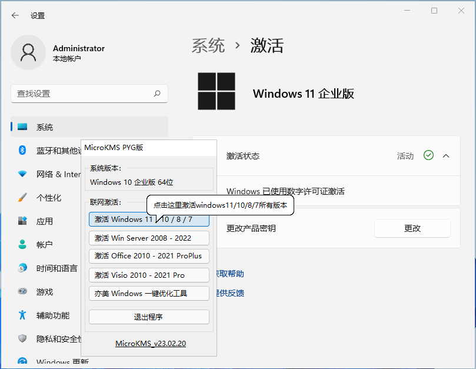This screenshot has width=476, height=369.
Task: Open 辅助功能 settings page
Action: tap(53, 315)
